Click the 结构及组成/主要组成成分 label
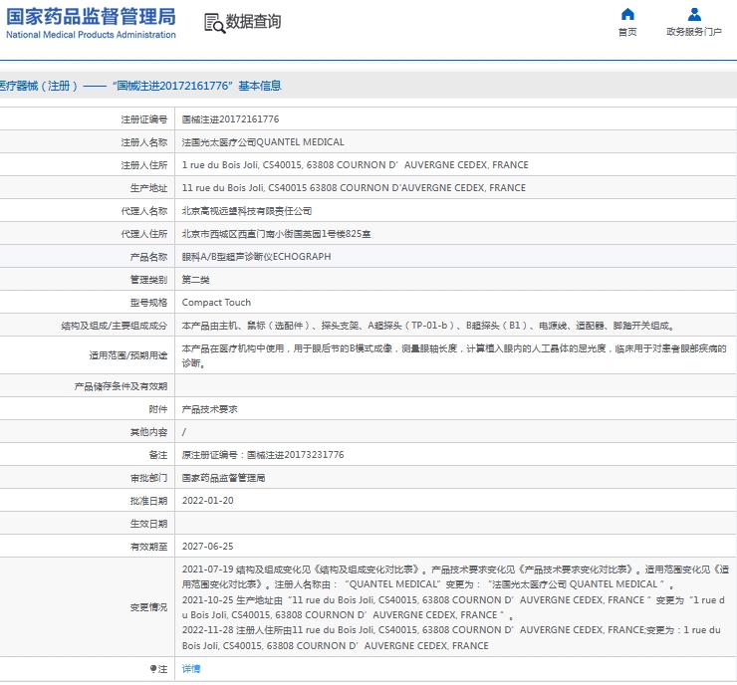Screen dimensions: 737x685 115,326
